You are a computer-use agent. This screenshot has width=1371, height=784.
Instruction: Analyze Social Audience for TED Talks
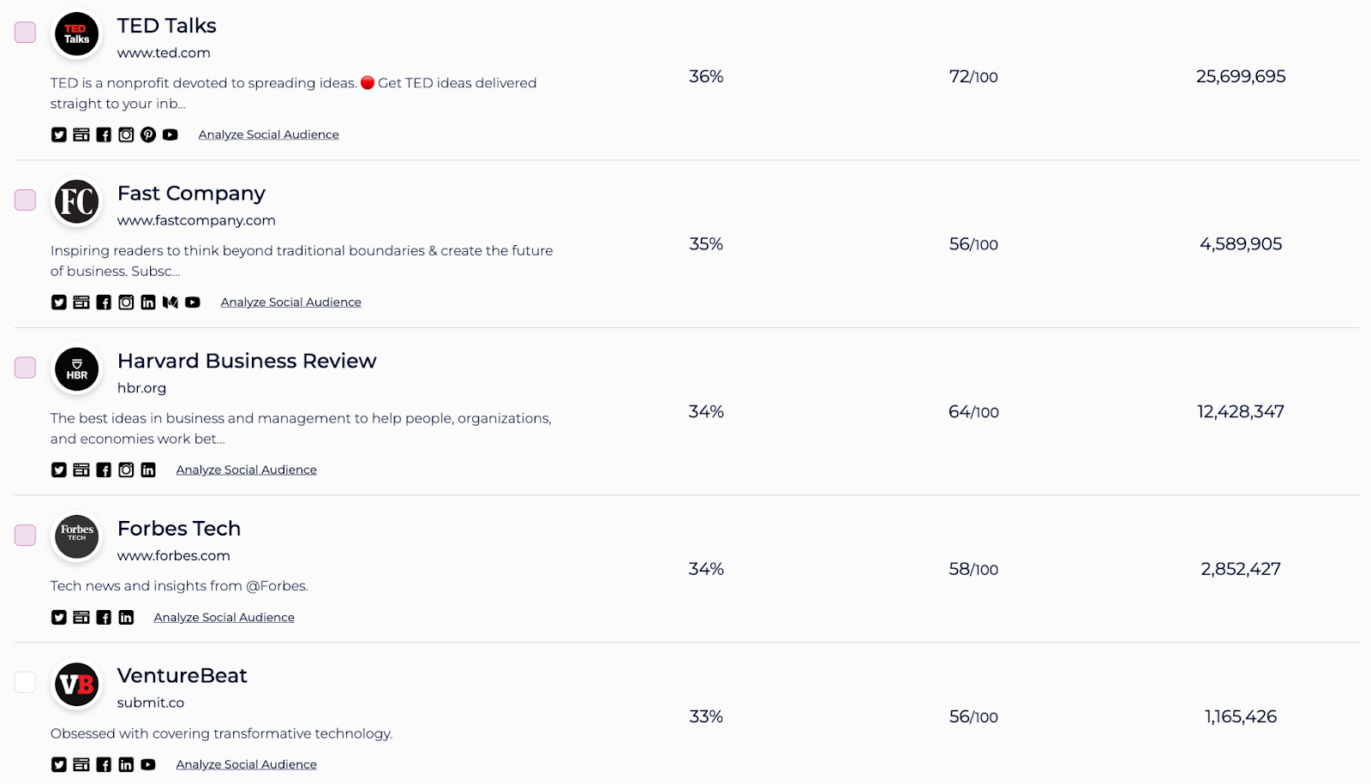tap(269, 135)
